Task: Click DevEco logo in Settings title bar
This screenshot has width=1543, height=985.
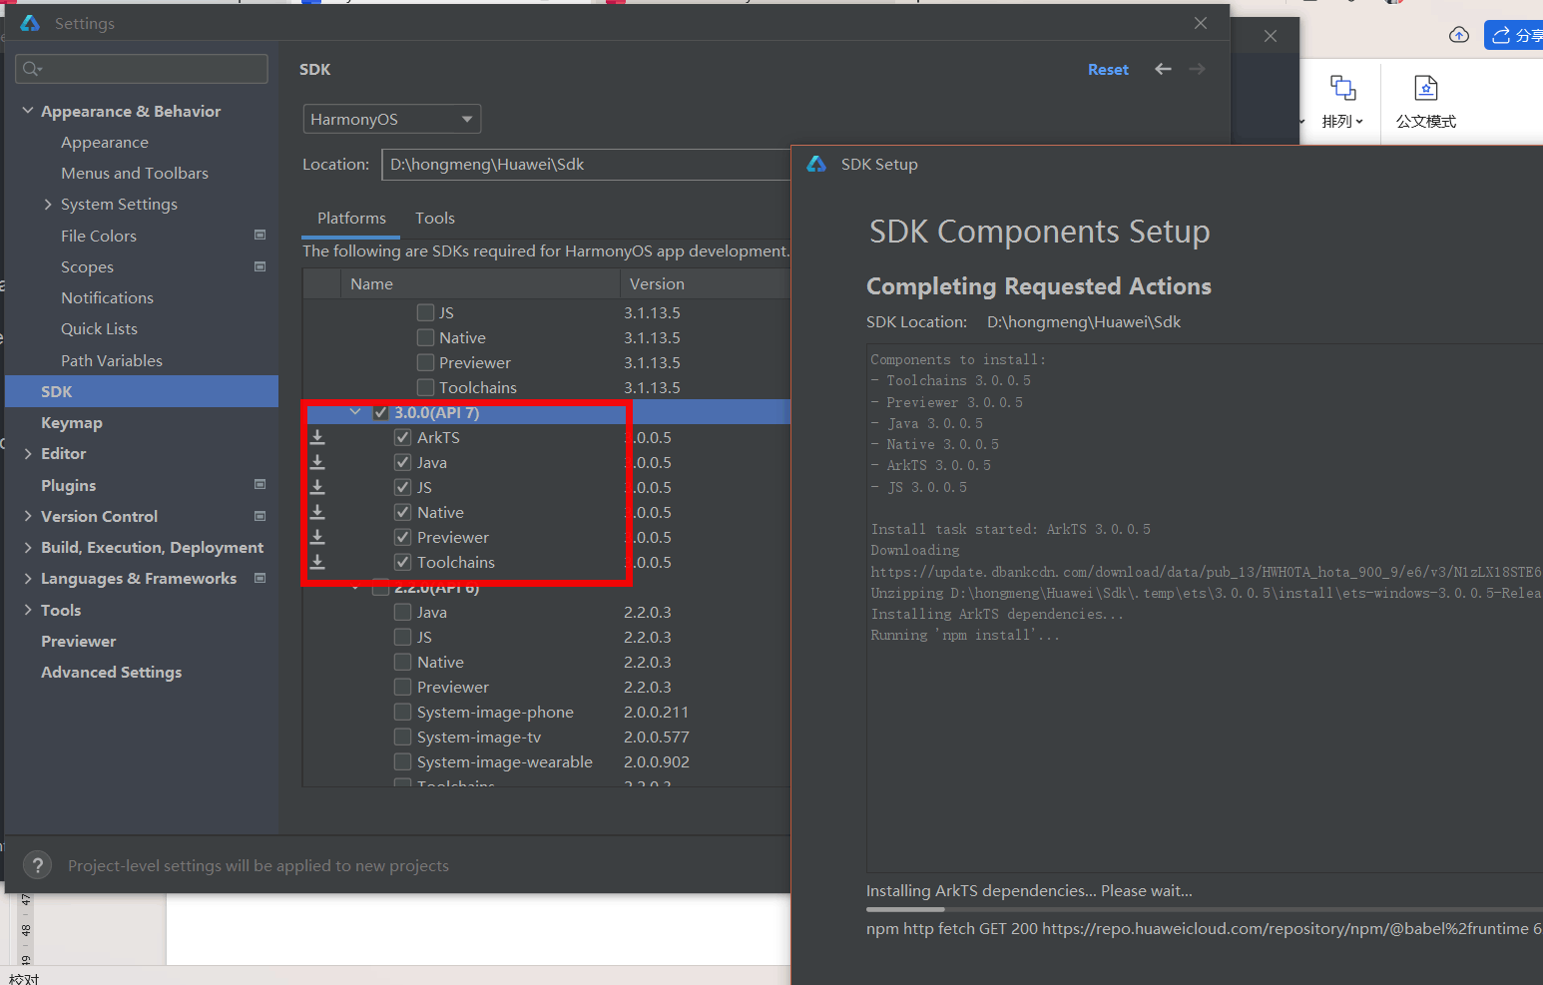Action: (30, 23)
